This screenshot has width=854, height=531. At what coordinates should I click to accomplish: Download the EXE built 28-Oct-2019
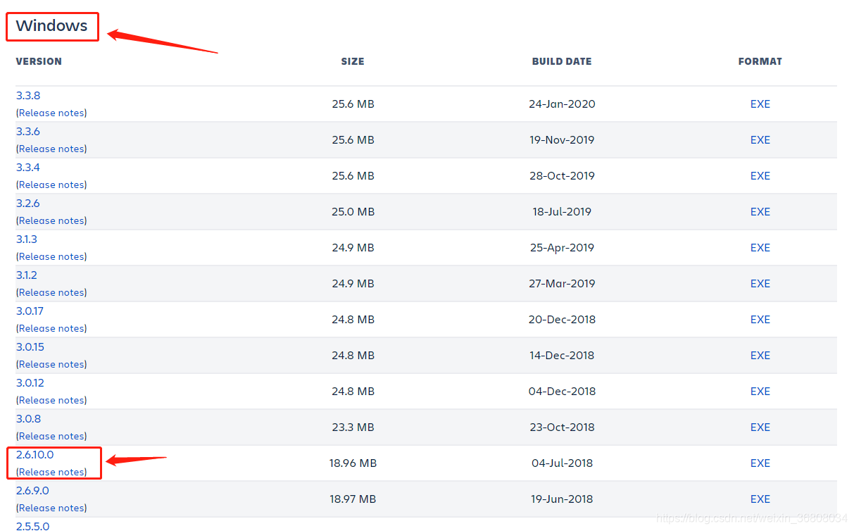760,175
